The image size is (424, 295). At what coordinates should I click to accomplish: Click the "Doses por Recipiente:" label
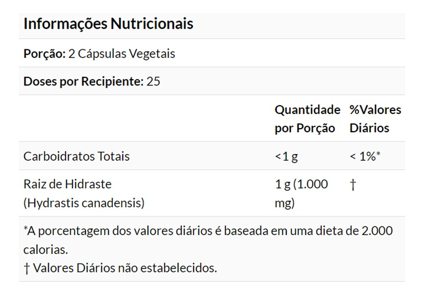[83, 82]
